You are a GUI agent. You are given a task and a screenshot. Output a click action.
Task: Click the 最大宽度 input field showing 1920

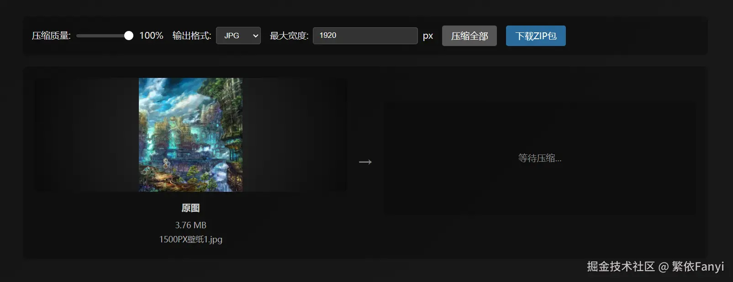pos(365,36)
